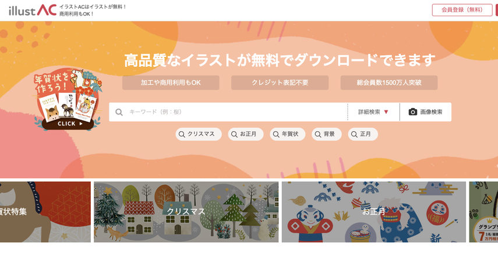This screenshot has height=255, width=498.
Task: Select the 背景 keyword tag
Action: click(327, 134)
